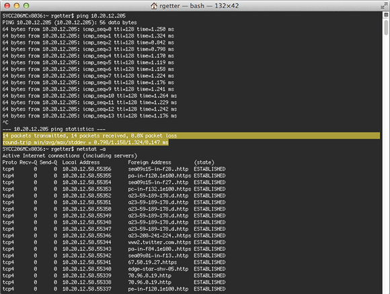The width and height of the screenshot is (390, 294).
Task: Click the green zoom window button
Action: coord(26,5)
